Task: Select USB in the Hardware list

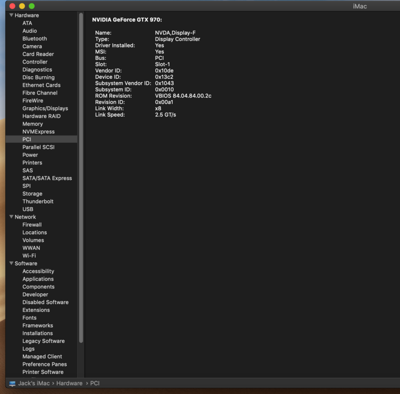Action: (x=28, y=209)
